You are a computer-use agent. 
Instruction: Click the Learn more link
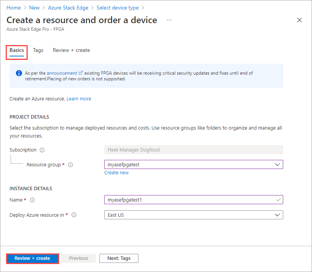point(78,98)
